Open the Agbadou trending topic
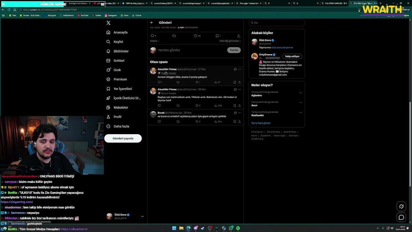412x232 pixels. click(x=257, y=95)
